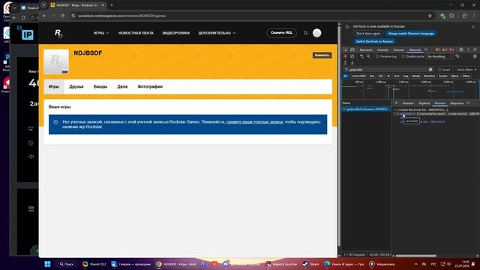Click Don't show again button
Viewport: 480px width, 270px height.
pyautogui.click(x=368, y=33)
